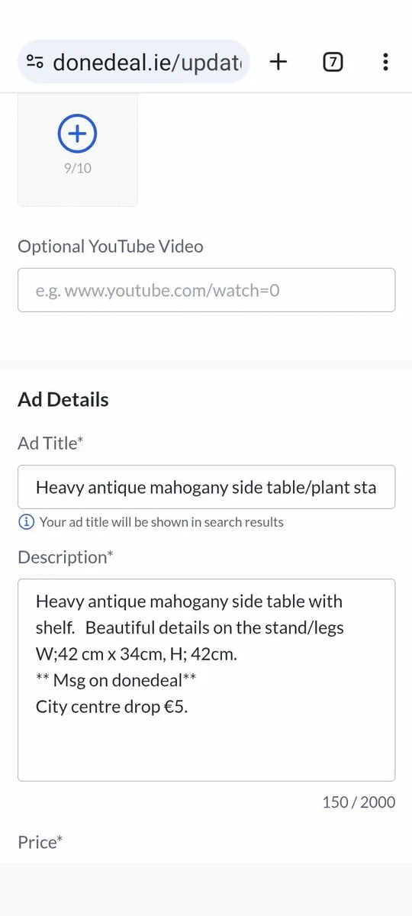Open a new browser tab

[x=278, y=62]
